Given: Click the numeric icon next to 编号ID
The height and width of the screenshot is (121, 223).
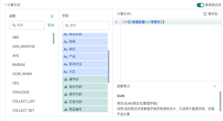Looking at the screenshot, I should 65,79.
